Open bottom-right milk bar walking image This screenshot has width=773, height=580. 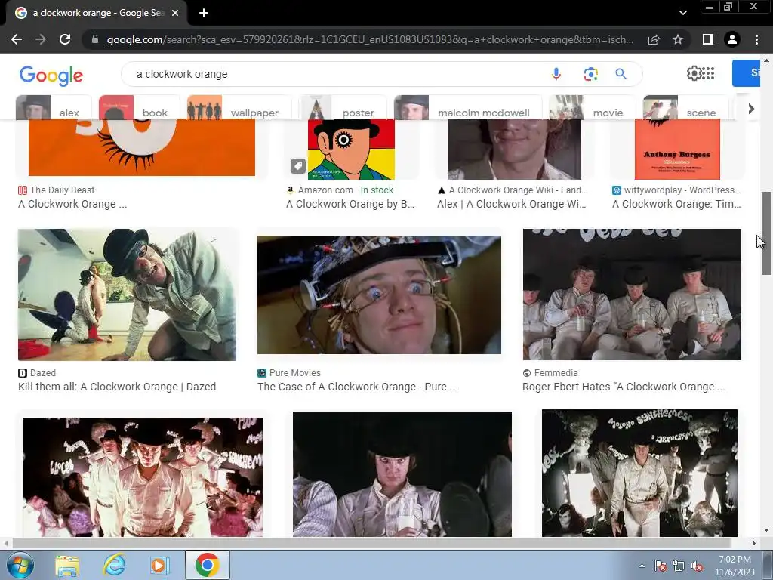pyautogui.click(x=639, y=474)
